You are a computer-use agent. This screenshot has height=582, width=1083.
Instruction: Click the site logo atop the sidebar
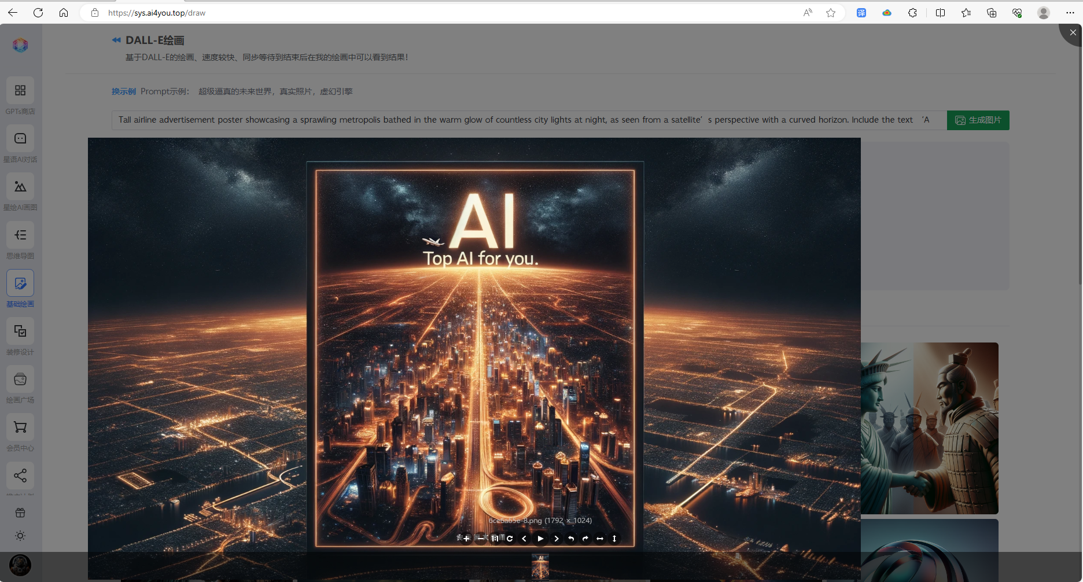point(20,45)
